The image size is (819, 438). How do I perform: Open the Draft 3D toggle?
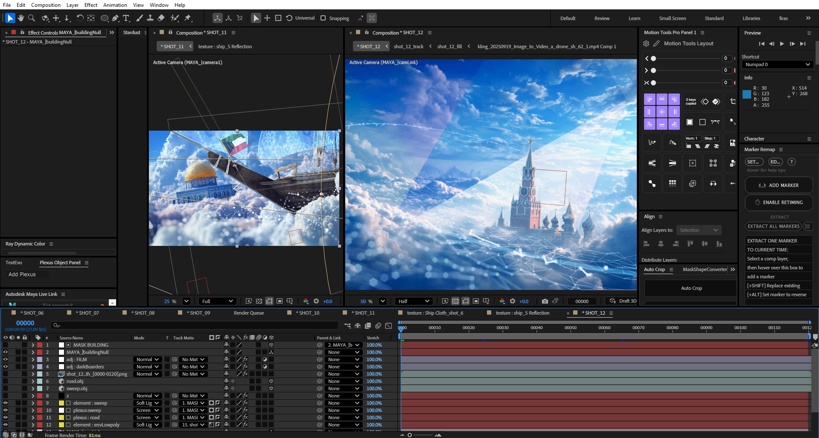[x=624, y=301]
